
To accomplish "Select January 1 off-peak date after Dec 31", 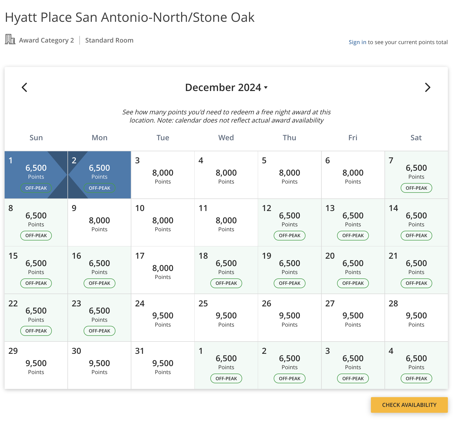I will (x=226, y=365).
